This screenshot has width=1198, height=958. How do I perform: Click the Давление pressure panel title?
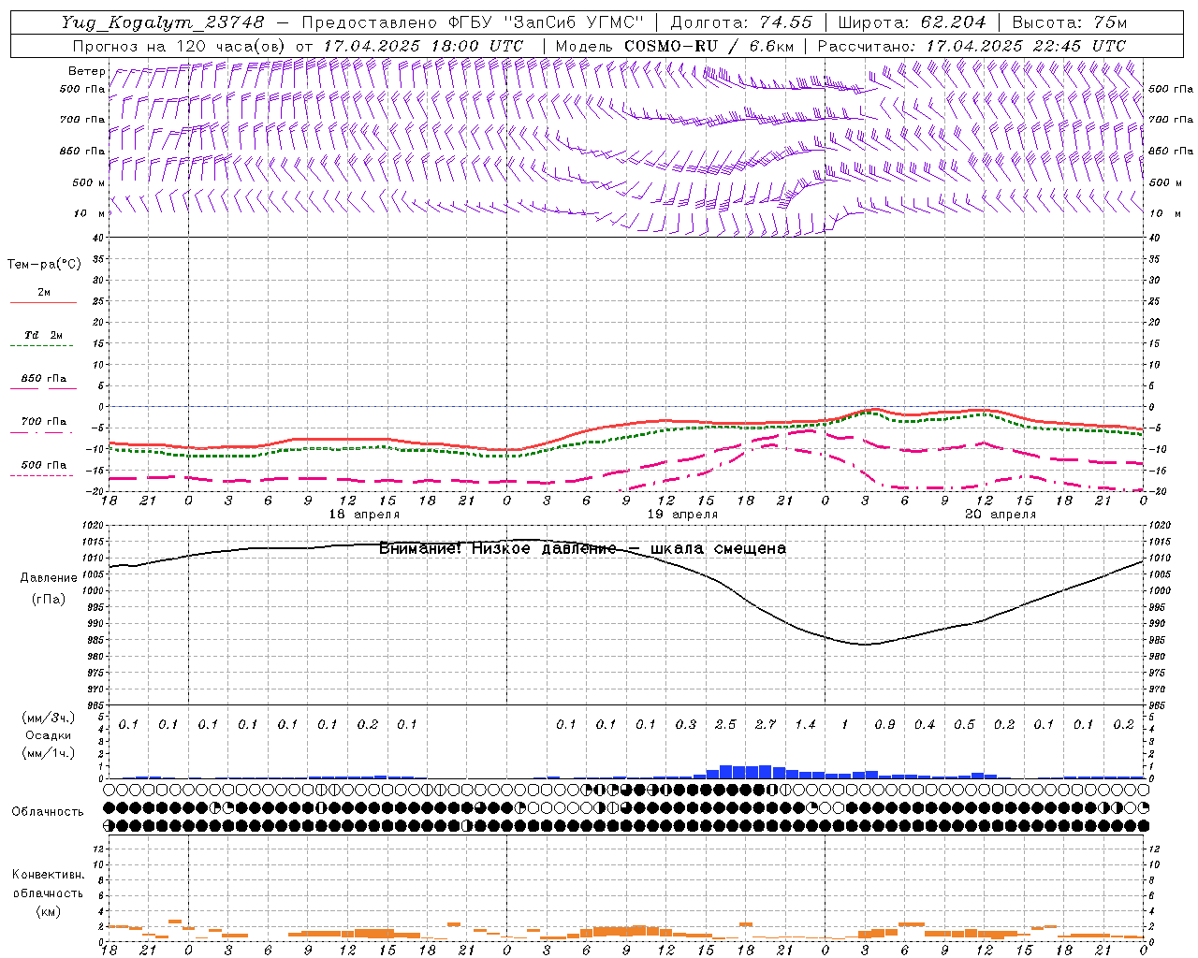[x=49, y=578]
